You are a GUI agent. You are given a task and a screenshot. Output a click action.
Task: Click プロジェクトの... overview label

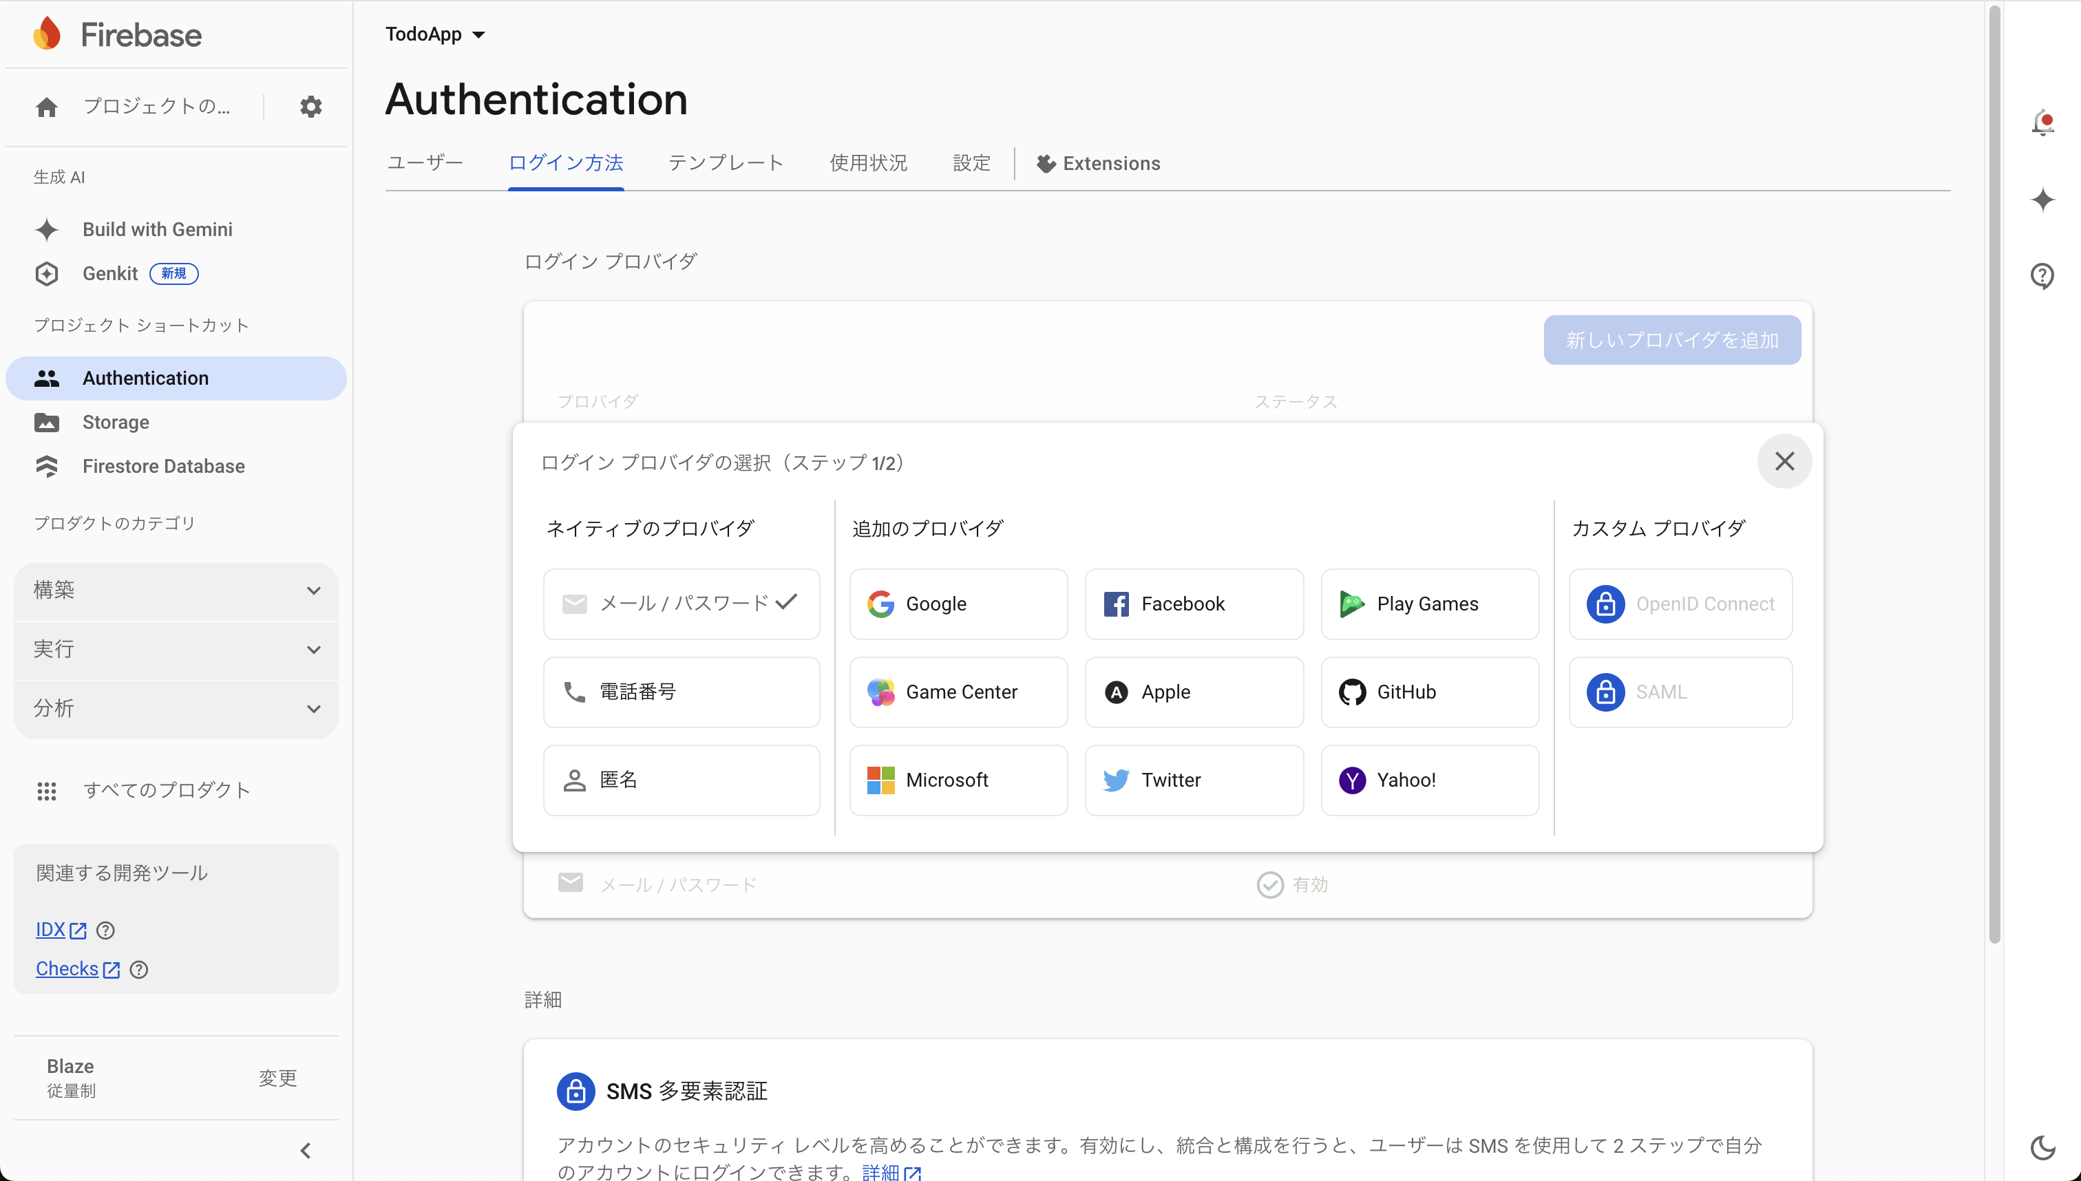[x=156, y=106]
